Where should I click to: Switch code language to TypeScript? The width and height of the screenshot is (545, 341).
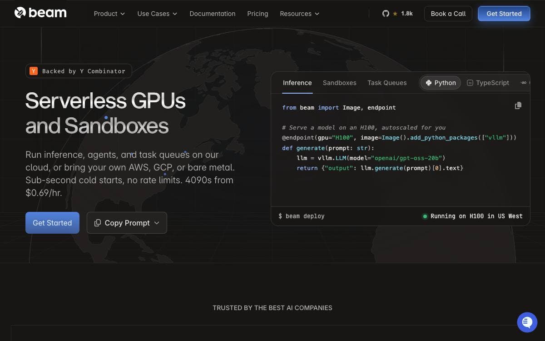coord(488,83)
